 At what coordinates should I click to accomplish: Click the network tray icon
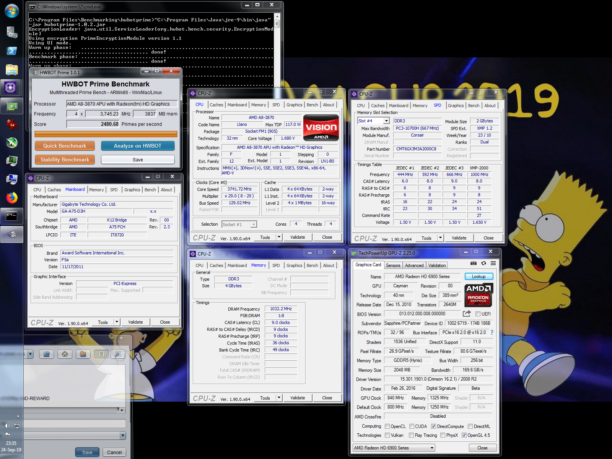click(17, 426)
